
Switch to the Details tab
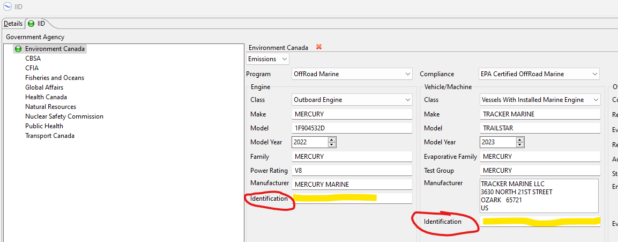click(13, 24)
